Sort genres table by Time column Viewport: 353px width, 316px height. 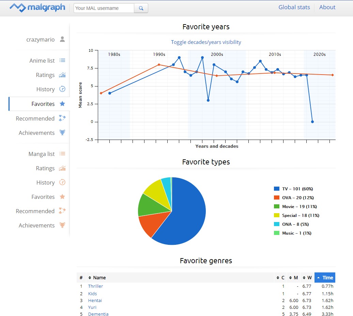(325, 278)
